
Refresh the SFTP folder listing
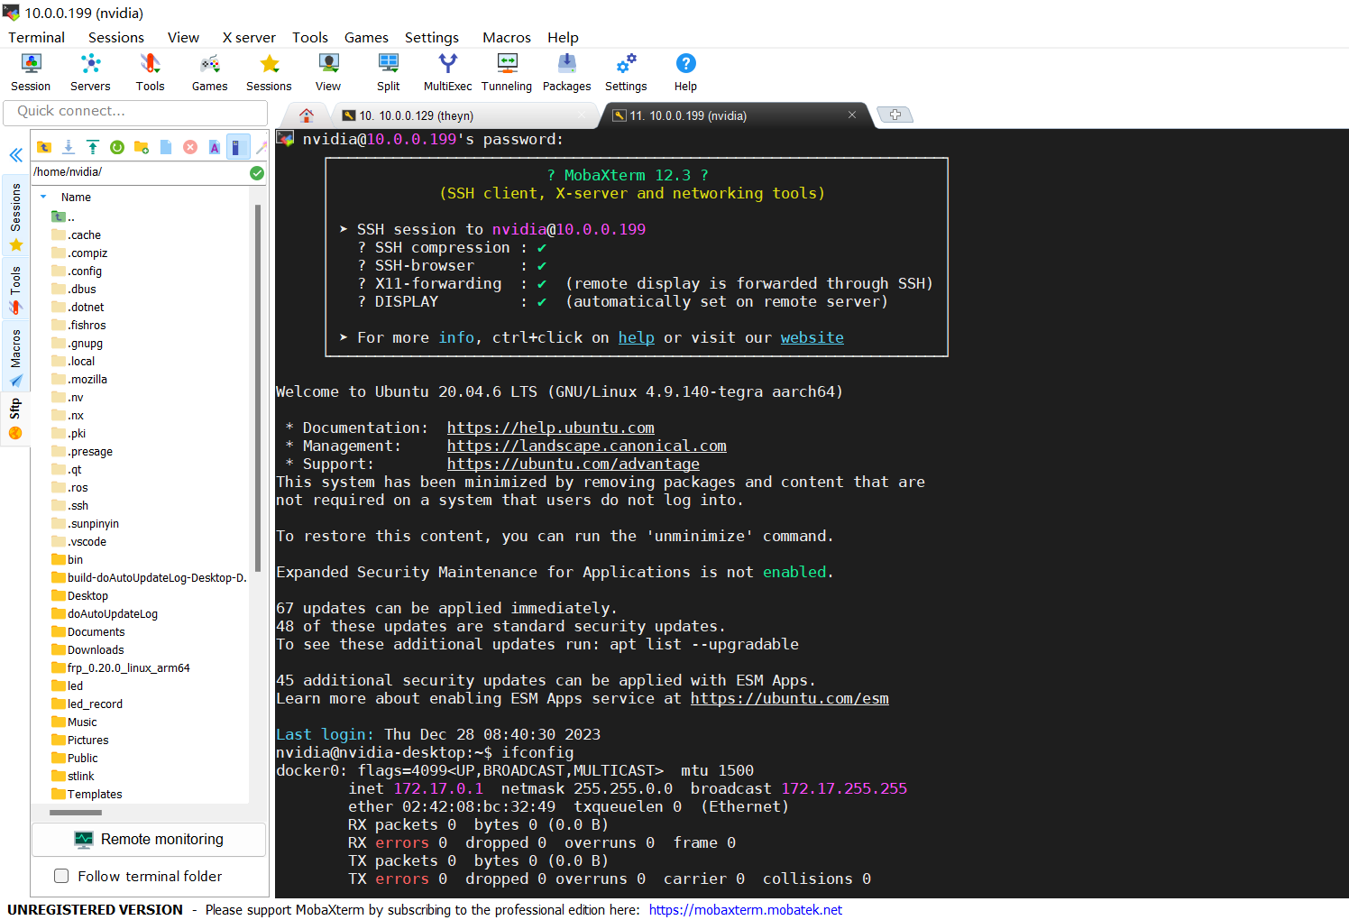[117, 147]
